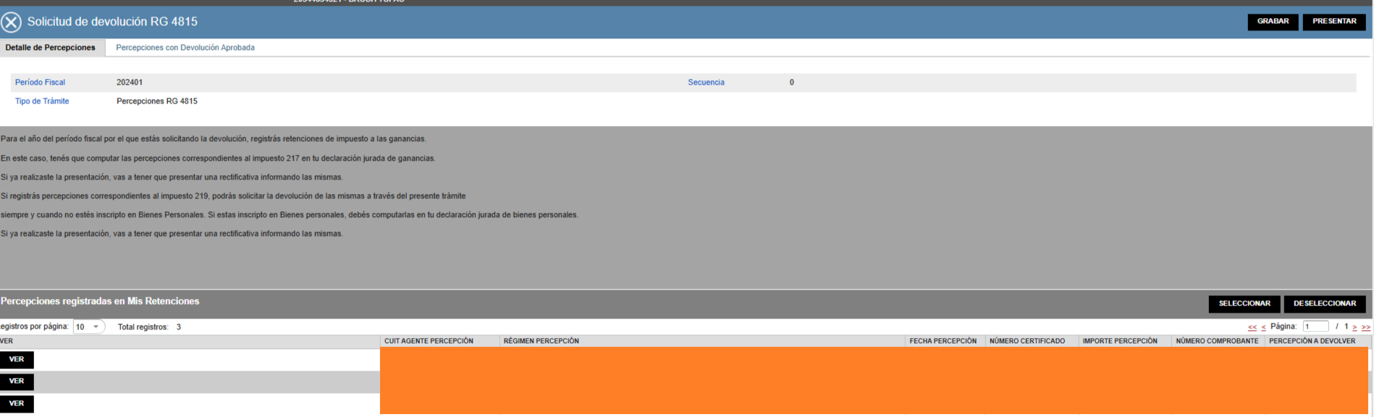This screenshot has height=417, width=1374.
Task: Sort by CUIT AGENTE PERCEPCIÓN column header
Action: [x=429, y=341]
